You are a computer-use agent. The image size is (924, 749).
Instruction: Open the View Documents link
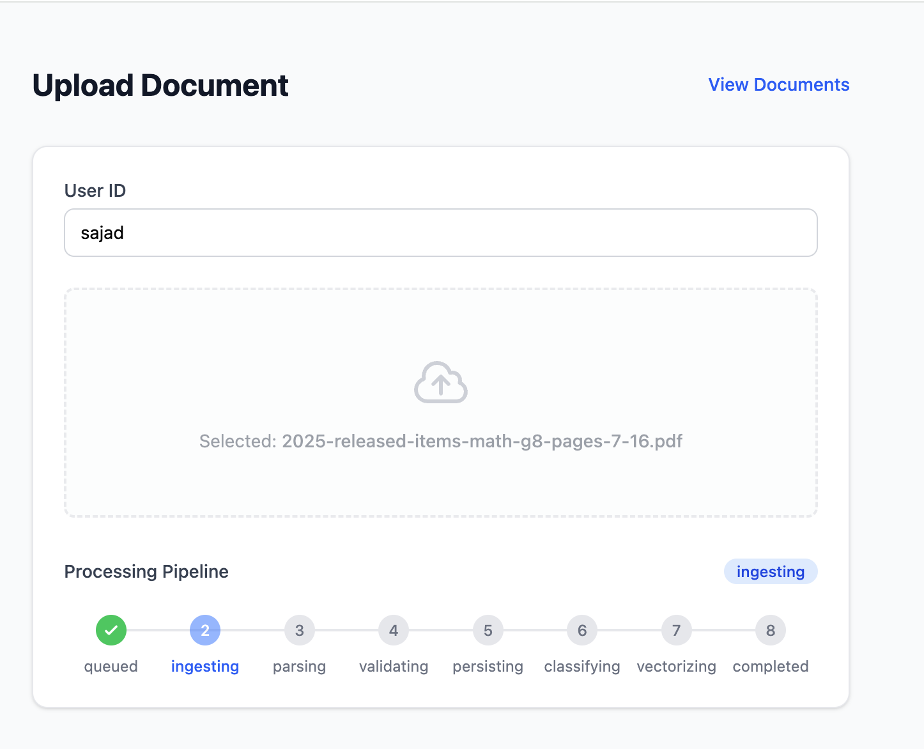coord(778,85)
